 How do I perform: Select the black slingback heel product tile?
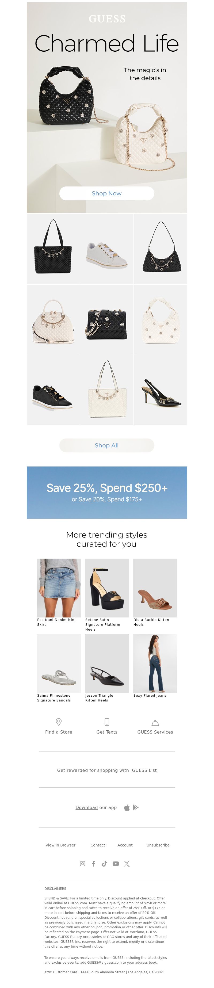tap(161, 390)
